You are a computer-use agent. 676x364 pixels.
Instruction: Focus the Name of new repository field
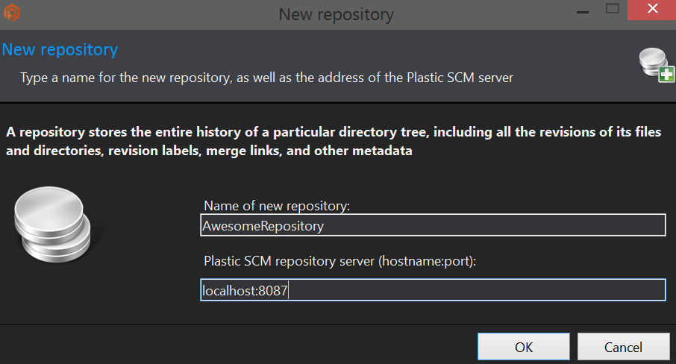[433, 225]
